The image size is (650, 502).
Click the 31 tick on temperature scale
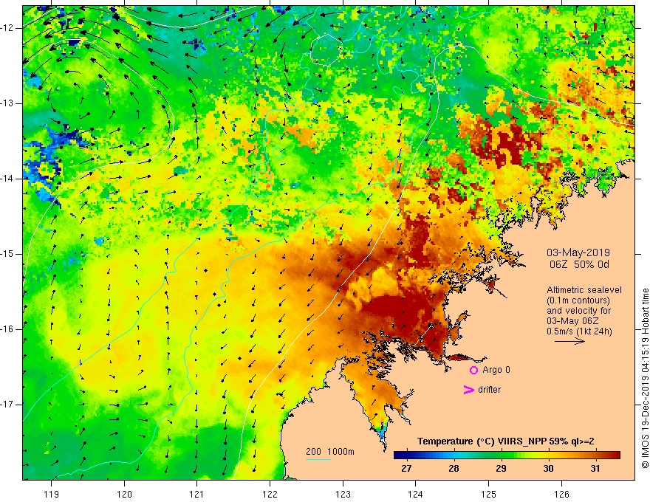coord(595,469)
